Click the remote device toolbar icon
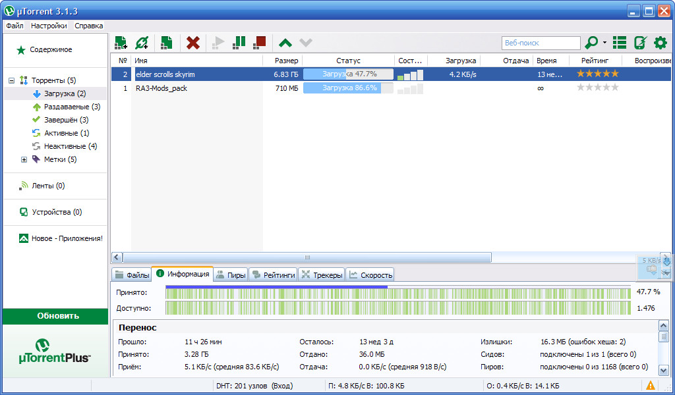Screen dimensions: 675x395 click(x=640, y=43)
